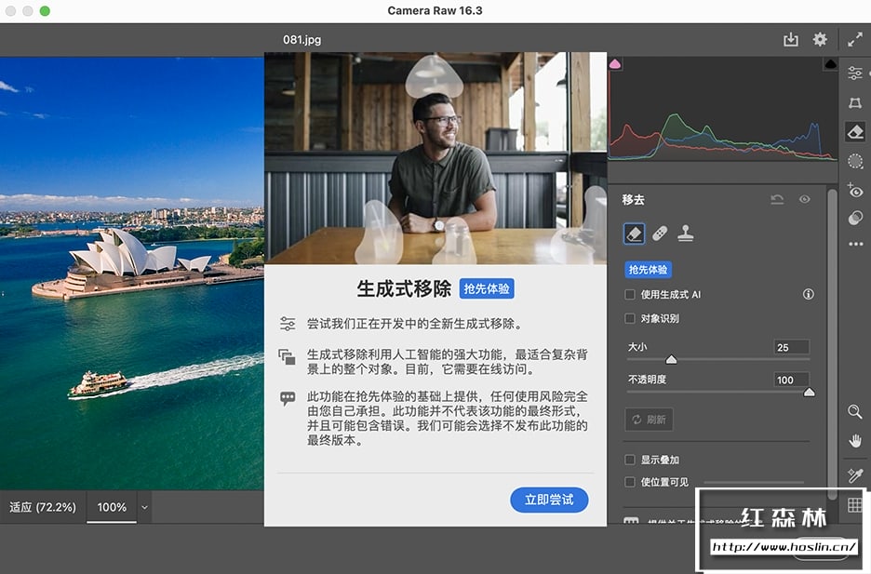Open the zoom percentage dropdown arrow

[x=144, y=507]
